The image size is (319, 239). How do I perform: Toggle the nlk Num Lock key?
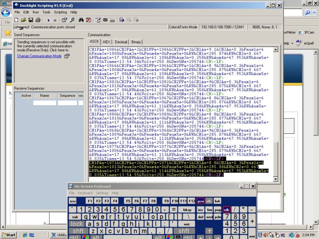[x=226, y=210]
